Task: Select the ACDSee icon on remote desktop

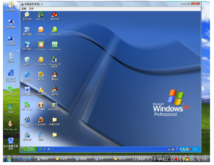Action: tap(41, 16)
